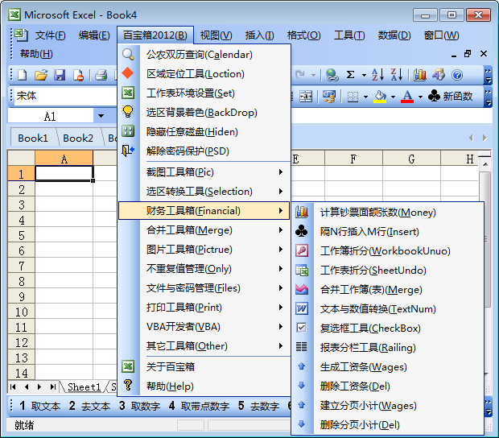The image size is (499, 438).
Task: Click the Open folder toolbar icon
Action: click(41, 75)
